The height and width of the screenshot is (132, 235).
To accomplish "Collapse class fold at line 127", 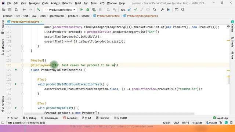I will [22, 70].
